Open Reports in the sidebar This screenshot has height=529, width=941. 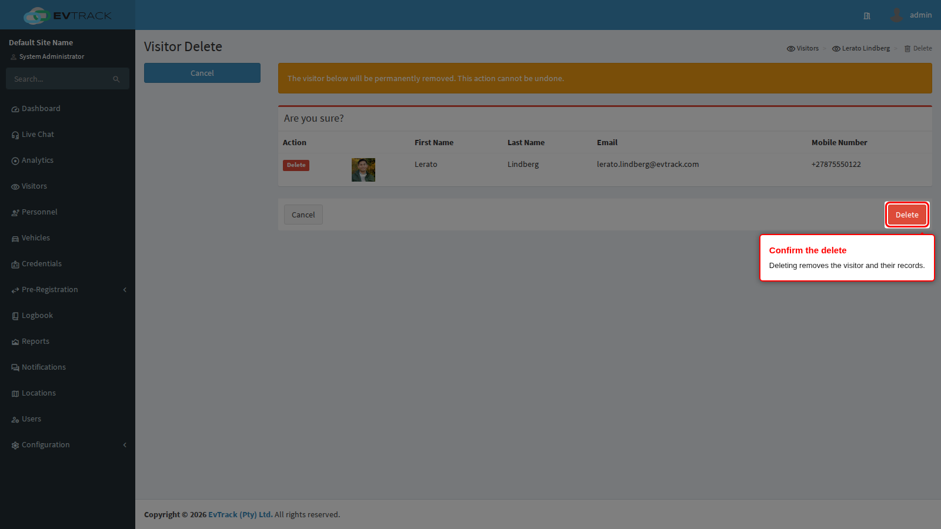pos(68,341)
